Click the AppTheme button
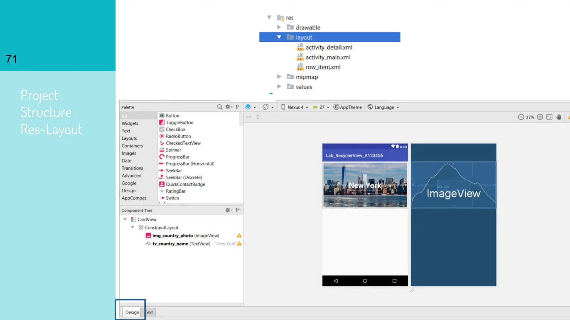 [x=348, y=107]
